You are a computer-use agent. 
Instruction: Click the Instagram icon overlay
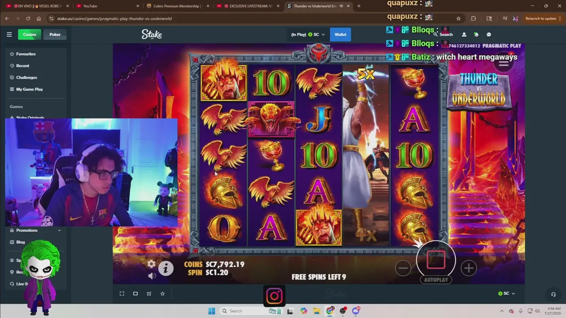click(x=274, y=296)
